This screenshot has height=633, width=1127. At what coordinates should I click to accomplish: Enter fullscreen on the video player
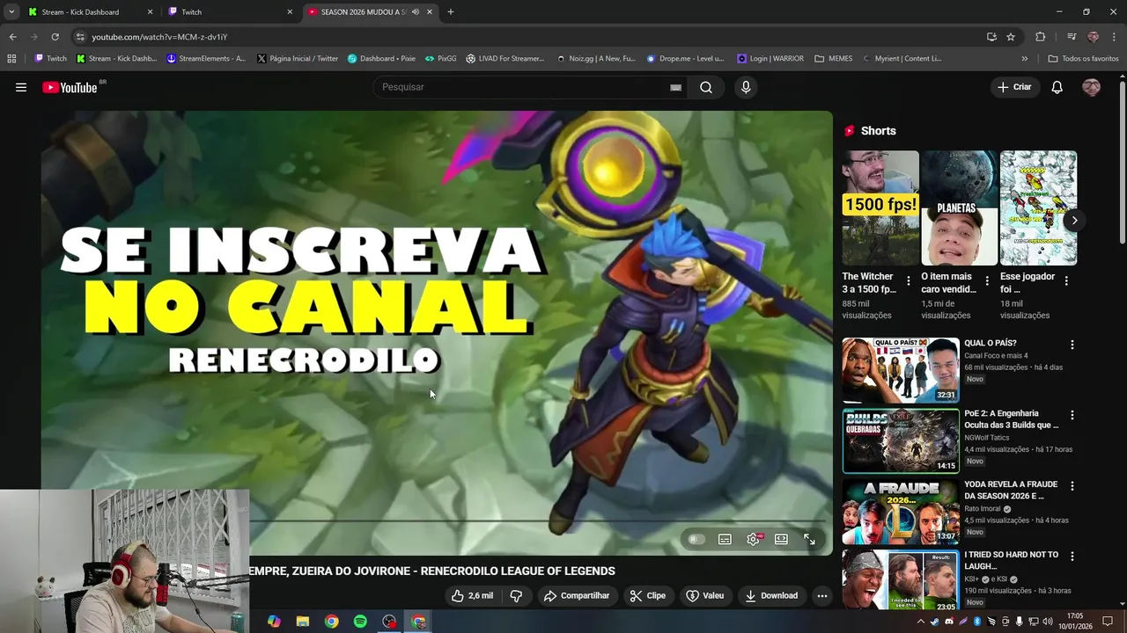coord(809,539)
